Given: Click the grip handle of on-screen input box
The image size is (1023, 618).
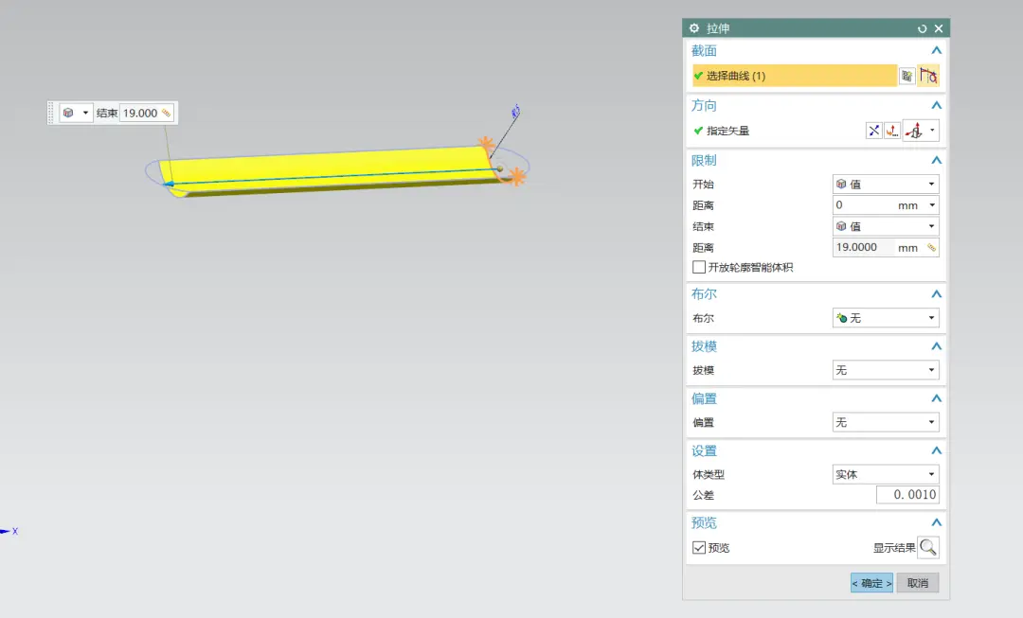Looking at the screenshot, I should (x=51, y=113).
